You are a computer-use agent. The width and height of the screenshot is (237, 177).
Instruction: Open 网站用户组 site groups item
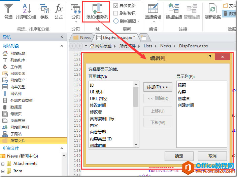(20, 127)
